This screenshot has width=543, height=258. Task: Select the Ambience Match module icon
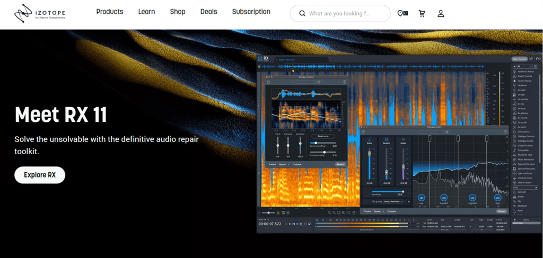point(514,72)
